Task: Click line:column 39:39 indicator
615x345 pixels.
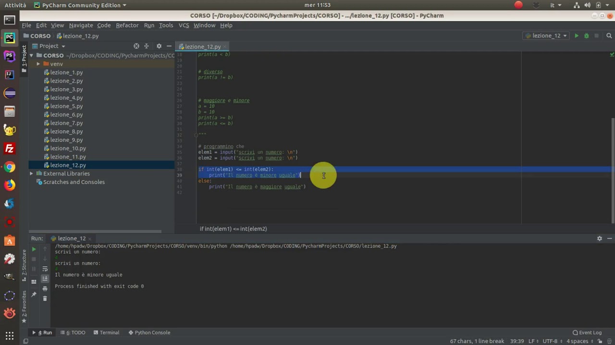Action: [x=517, y=341]
